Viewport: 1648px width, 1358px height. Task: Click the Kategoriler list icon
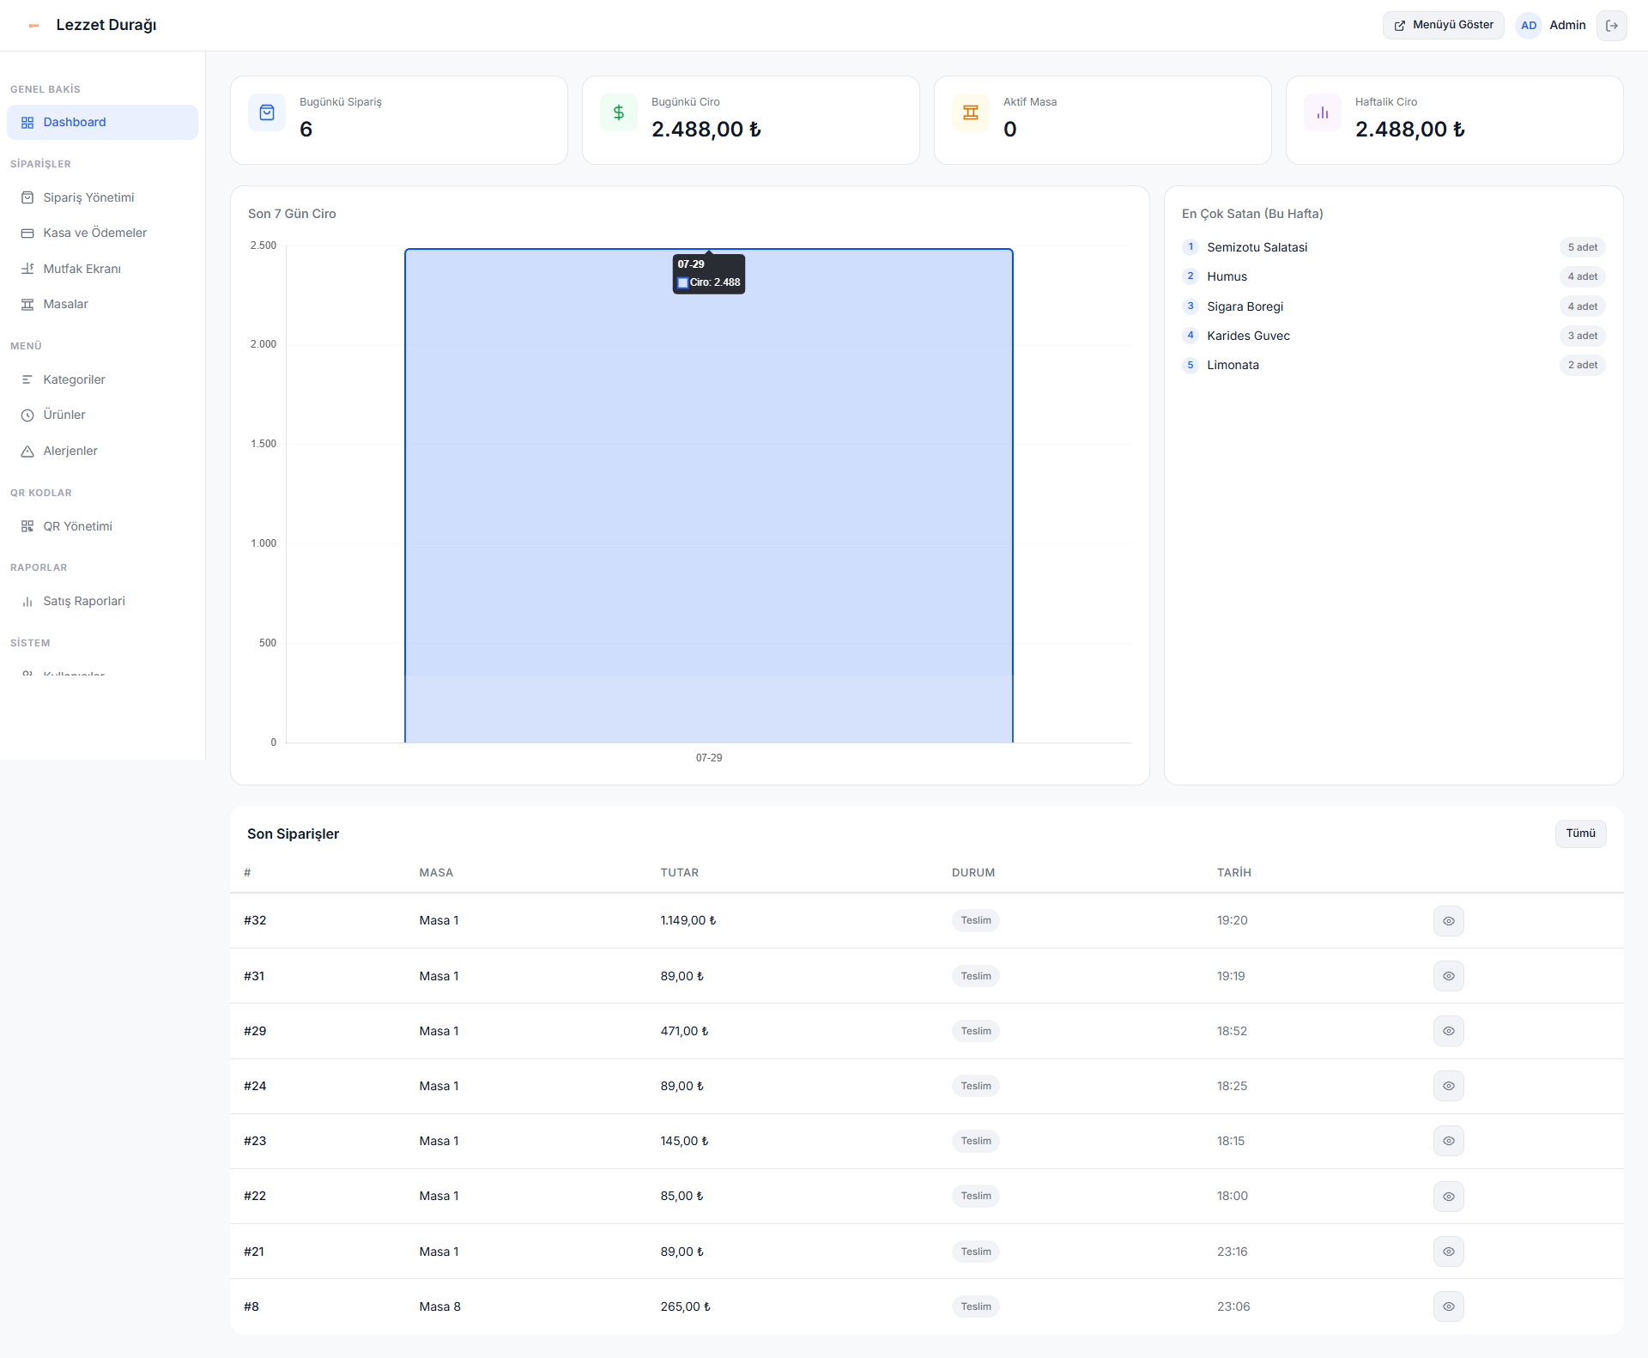tap(27, 379)
